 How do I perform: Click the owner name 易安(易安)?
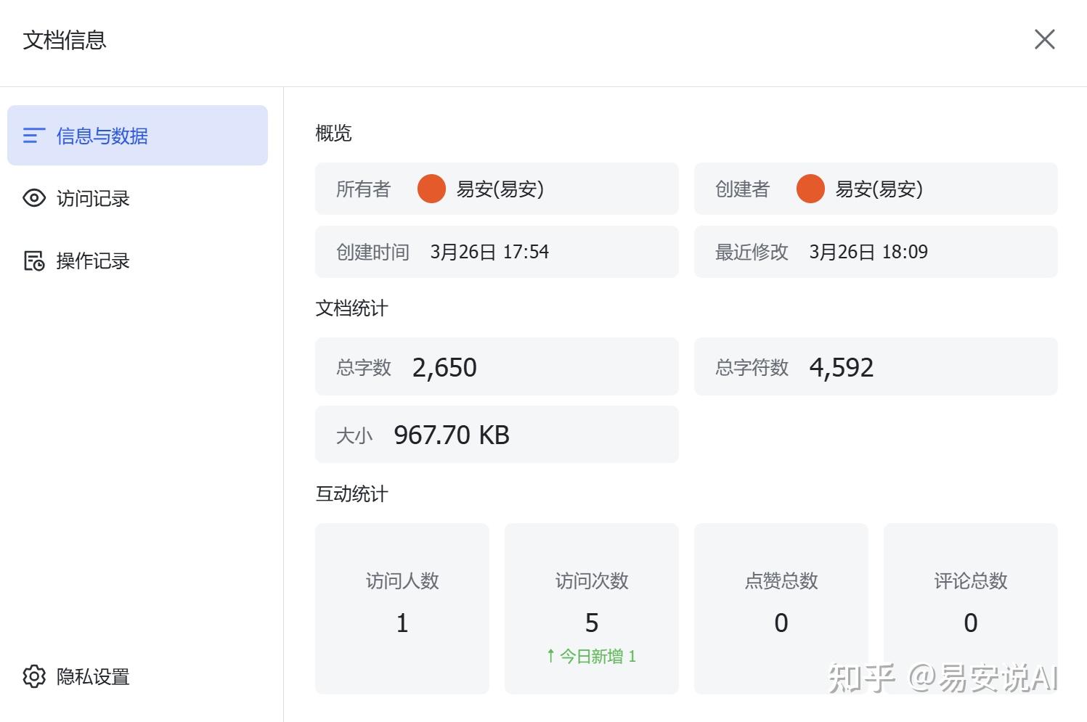pyautogui.click(x=500, y=189)
